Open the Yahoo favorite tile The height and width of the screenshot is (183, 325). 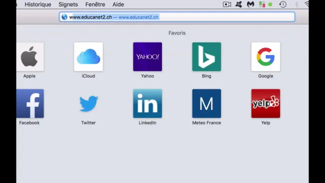click(147, 57)
